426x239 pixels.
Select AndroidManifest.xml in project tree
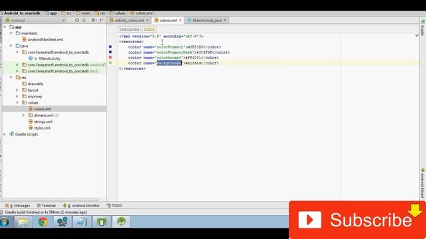pos(45,40)
